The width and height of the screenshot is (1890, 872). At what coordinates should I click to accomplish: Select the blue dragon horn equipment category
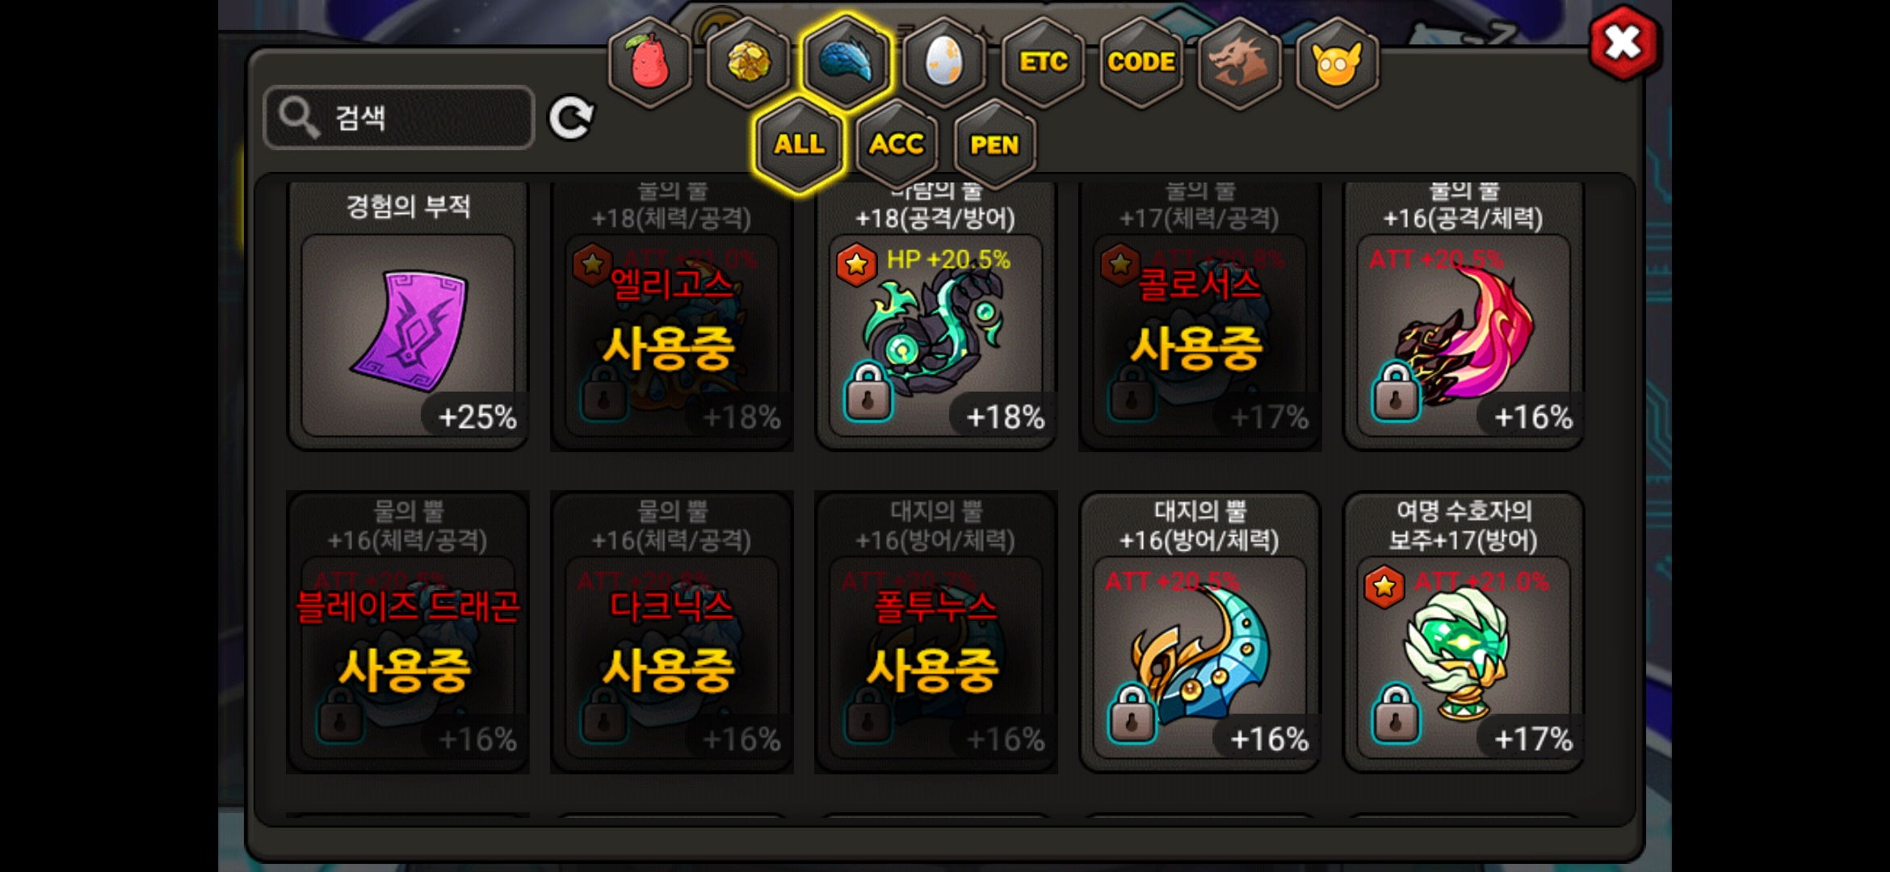pos(846,62)
